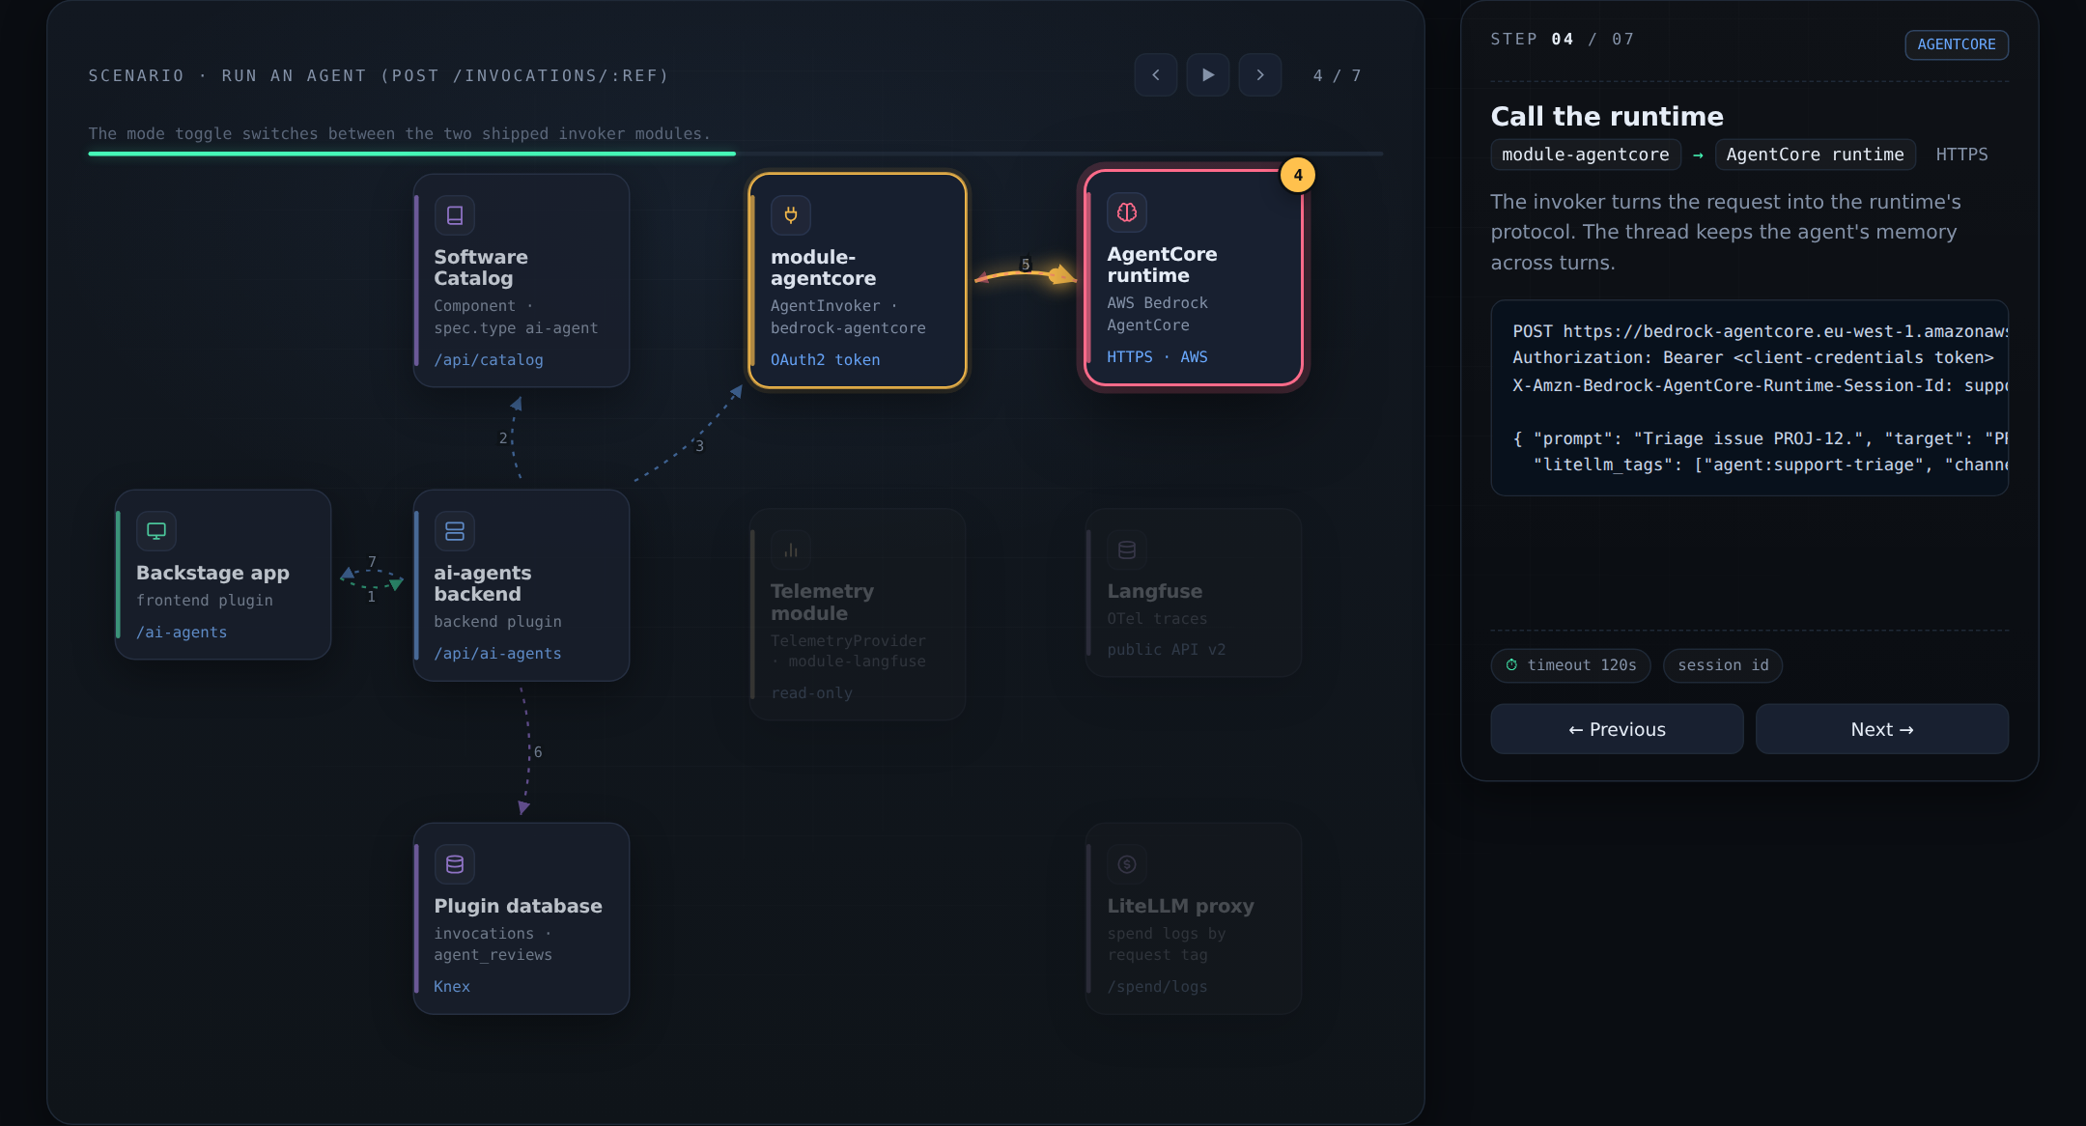Select the ai-agents backend node title
The height and width of the screenshot is (1126, 2086).
coord(482,583)
